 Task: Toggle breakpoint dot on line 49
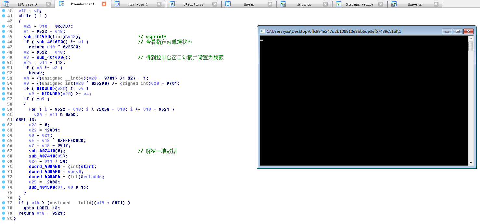pyautogui.click(x=3, y=57)
